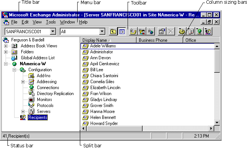Click the Connections globe icon in tree
This screenshot has width=247, height=148.
tap(31, 88)
